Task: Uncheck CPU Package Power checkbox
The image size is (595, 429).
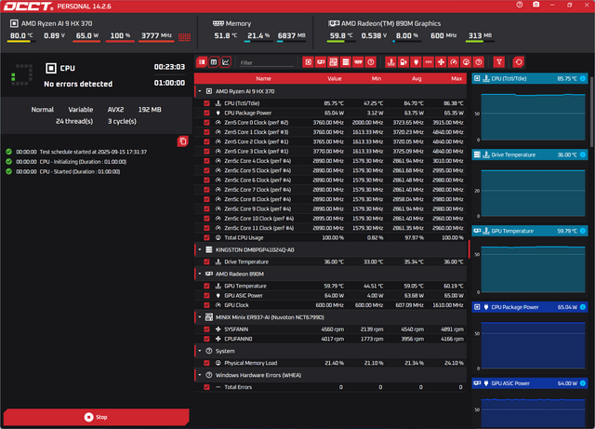Action: click(206, 113)
